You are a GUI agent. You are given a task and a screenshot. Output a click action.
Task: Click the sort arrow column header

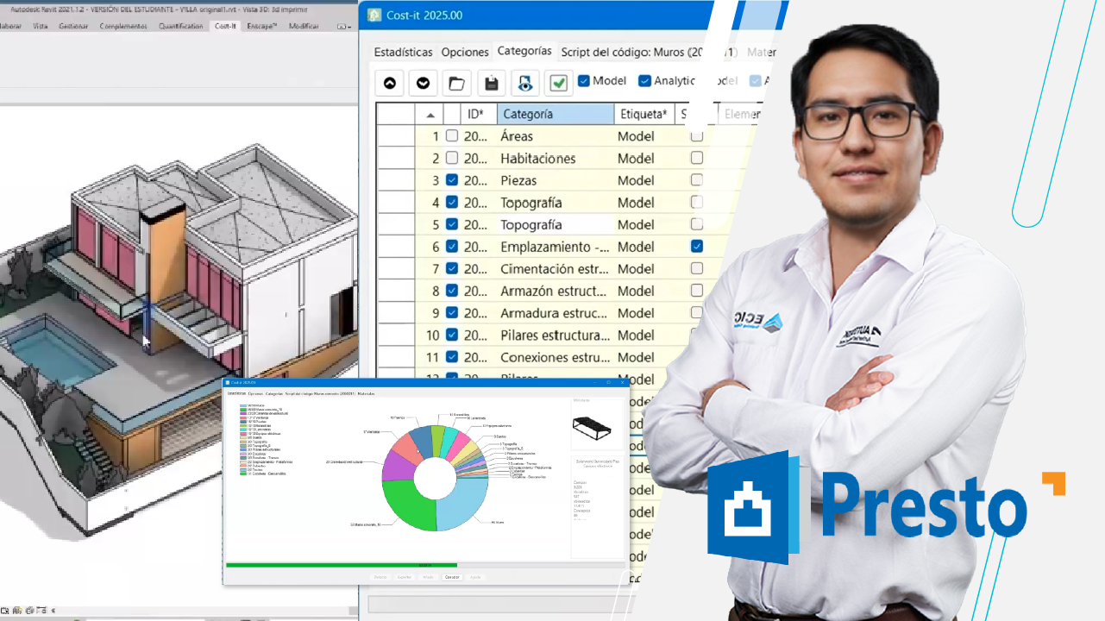[x=430, y=115]
